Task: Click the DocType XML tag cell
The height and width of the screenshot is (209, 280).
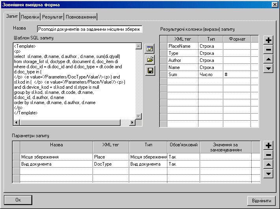Action: pyautogui.click(x=111, y=164)
